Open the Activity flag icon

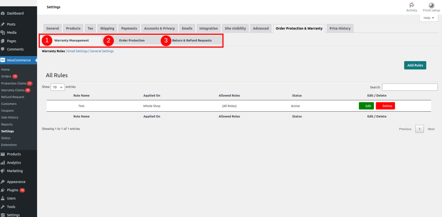(411, 5)
